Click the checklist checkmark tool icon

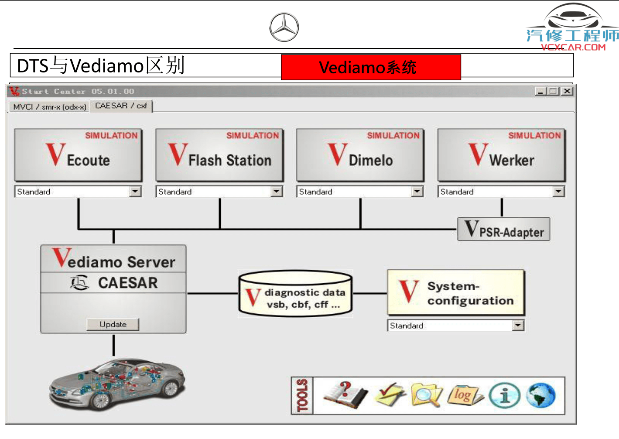click(x=389, y=395)
